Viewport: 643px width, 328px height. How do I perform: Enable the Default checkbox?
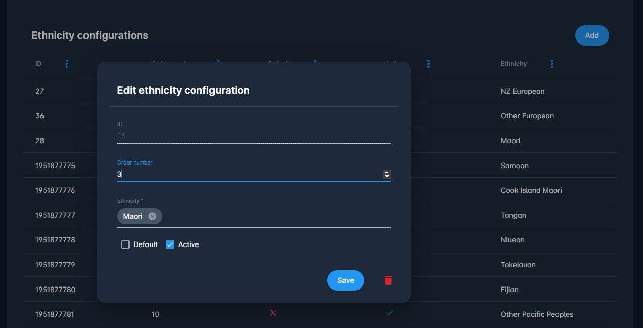(125, 244)
